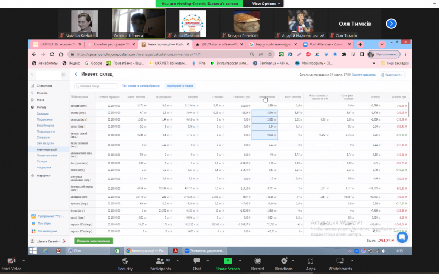Image resolution: width=439 pixels, height=274 pixels.
Task: Open the Zoom Chat icon
Action: pos(196,261)
